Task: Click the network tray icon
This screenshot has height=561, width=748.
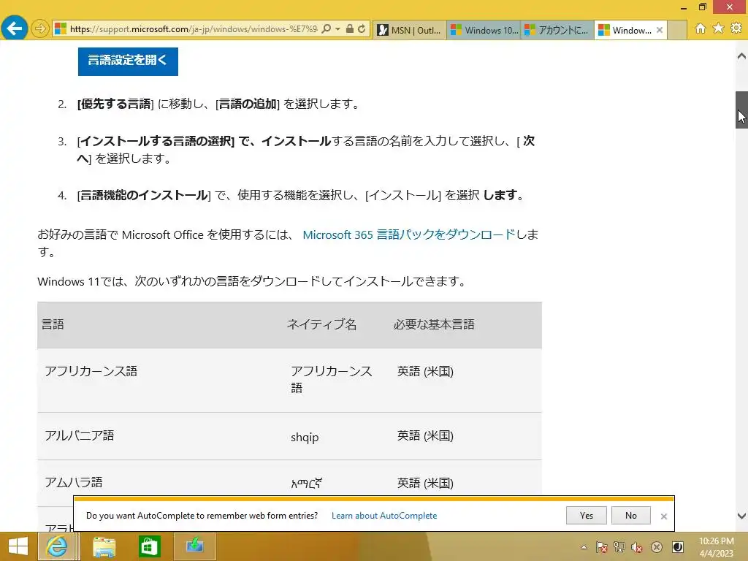Action: (619, 547)
